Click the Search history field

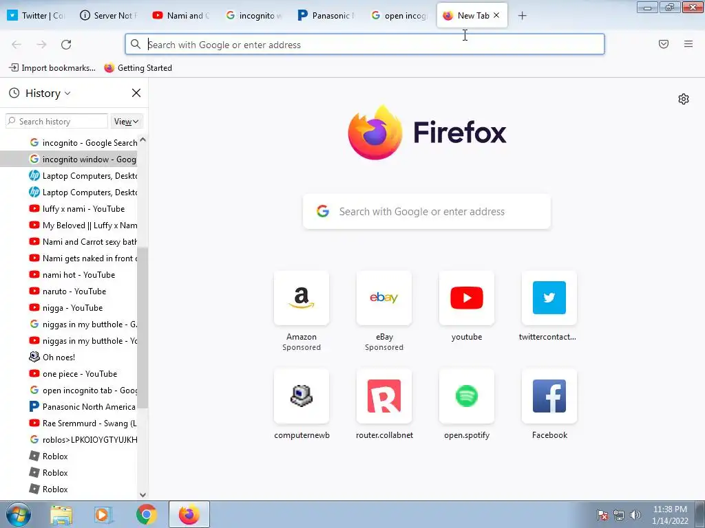coord(56,122)
